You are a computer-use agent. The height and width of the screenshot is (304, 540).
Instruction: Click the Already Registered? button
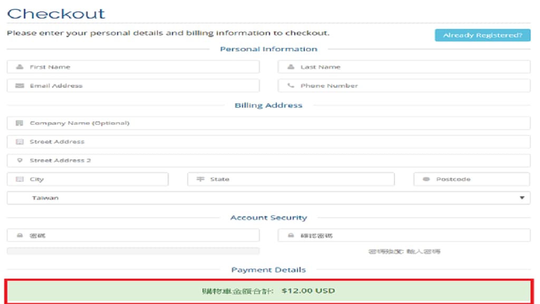point(483,35)
